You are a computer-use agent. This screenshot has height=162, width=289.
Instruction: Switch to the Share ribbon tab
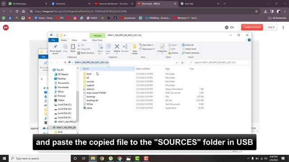tap(74, 40)
